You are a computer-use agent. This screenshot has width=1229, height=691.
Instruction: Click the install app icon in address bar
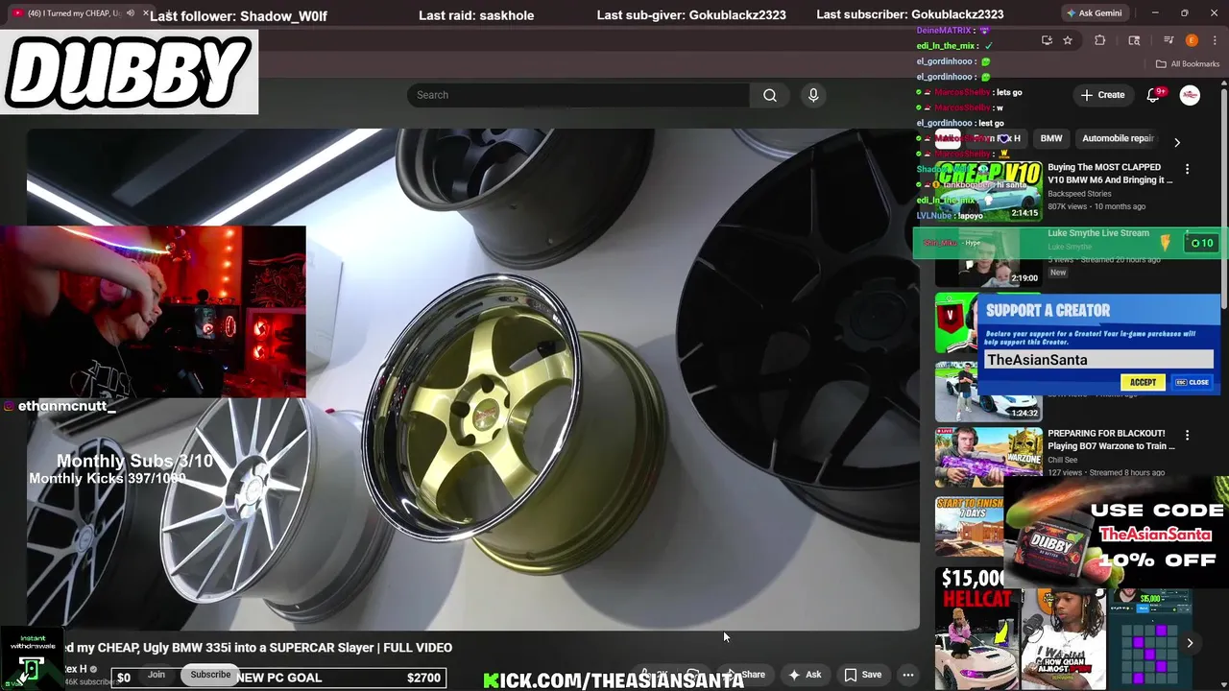coord(1047,40)
